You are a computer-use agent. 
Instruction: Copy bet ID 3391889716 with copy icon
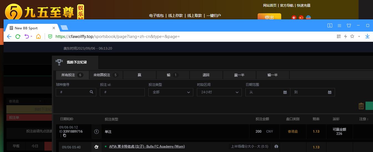point(65,135)
